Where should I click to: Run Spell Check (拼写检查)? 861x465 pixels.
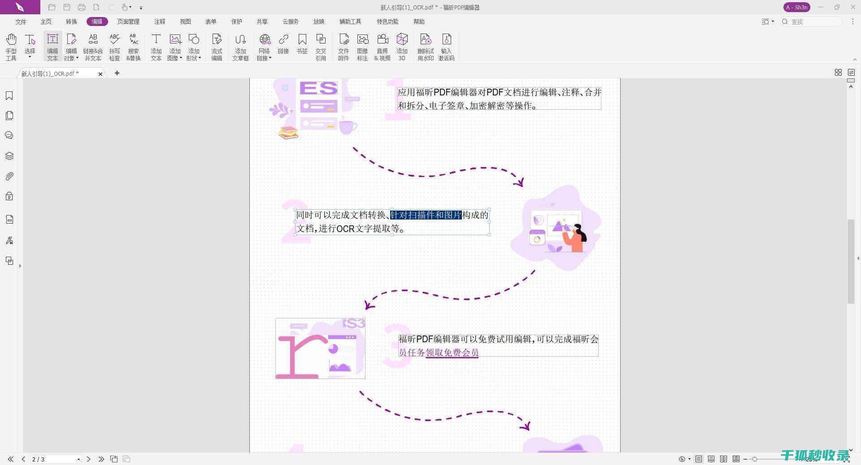[x=114, y=47]
